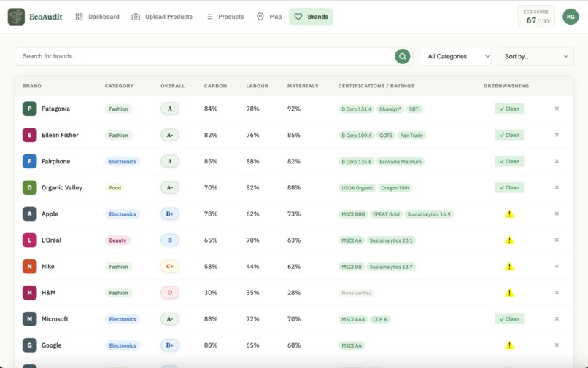The width and height of the screenshot is (588, 368).
Task: Open the KG user avatar
Action: point(570,17)
